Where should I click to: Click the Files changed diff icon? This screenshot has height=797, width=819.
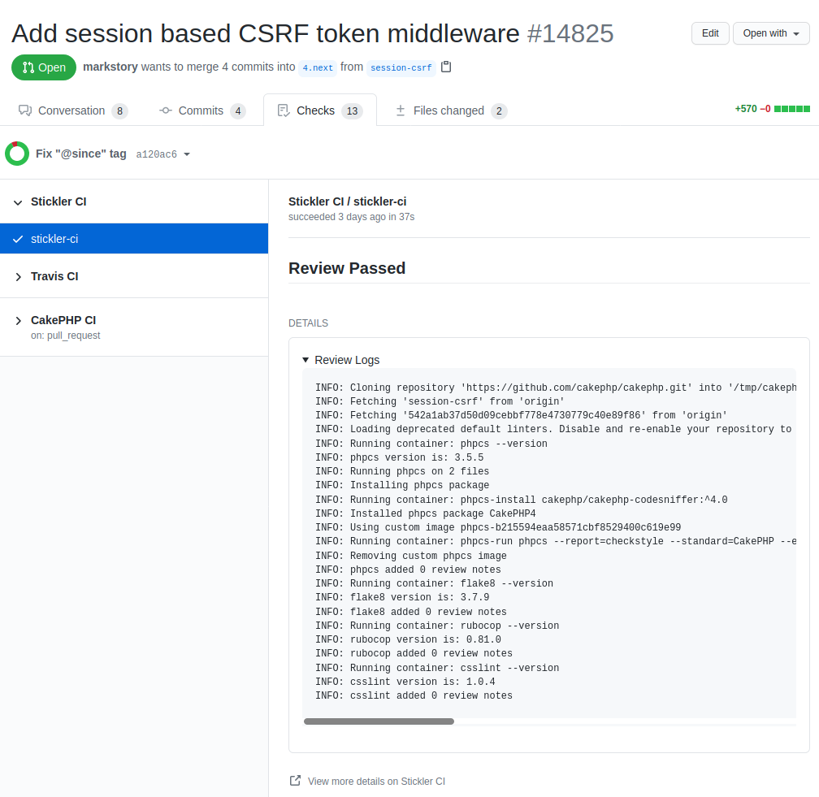401,110
